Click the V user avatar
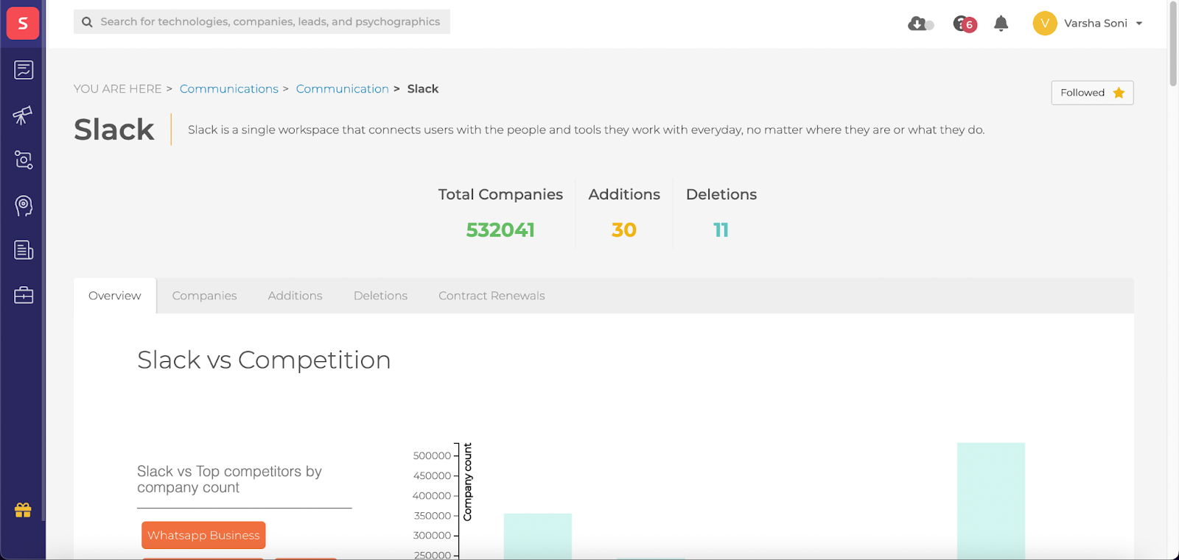 [x=1045, y=24]
